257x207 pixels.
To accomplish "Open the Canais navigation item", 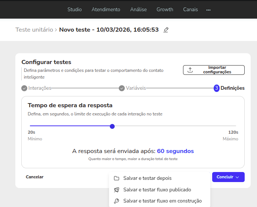I will click(x=191, y=9).
